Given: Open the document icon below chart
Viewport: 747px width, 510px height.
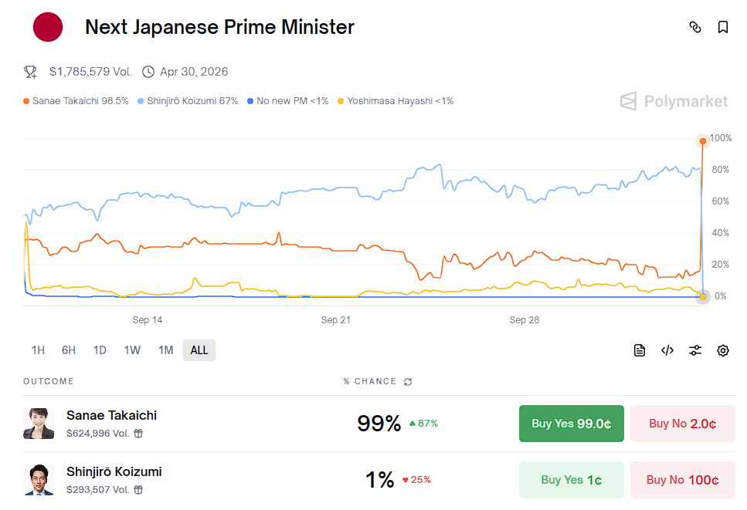Looking at the screenshot, I should click(640, 350).
